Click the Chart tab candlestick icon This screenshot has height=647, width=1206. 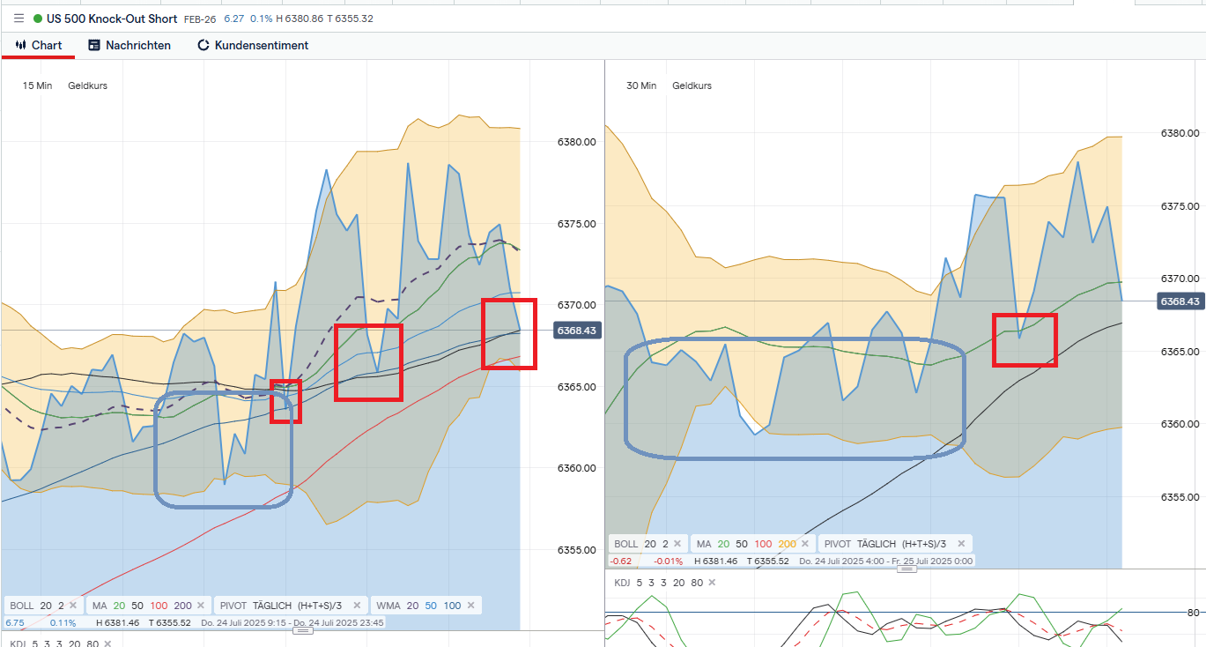click(x=21, y=45)
